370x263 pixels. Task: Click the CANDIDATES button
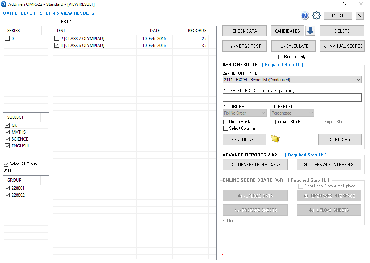pyautogui.click(x=287, y=31)
